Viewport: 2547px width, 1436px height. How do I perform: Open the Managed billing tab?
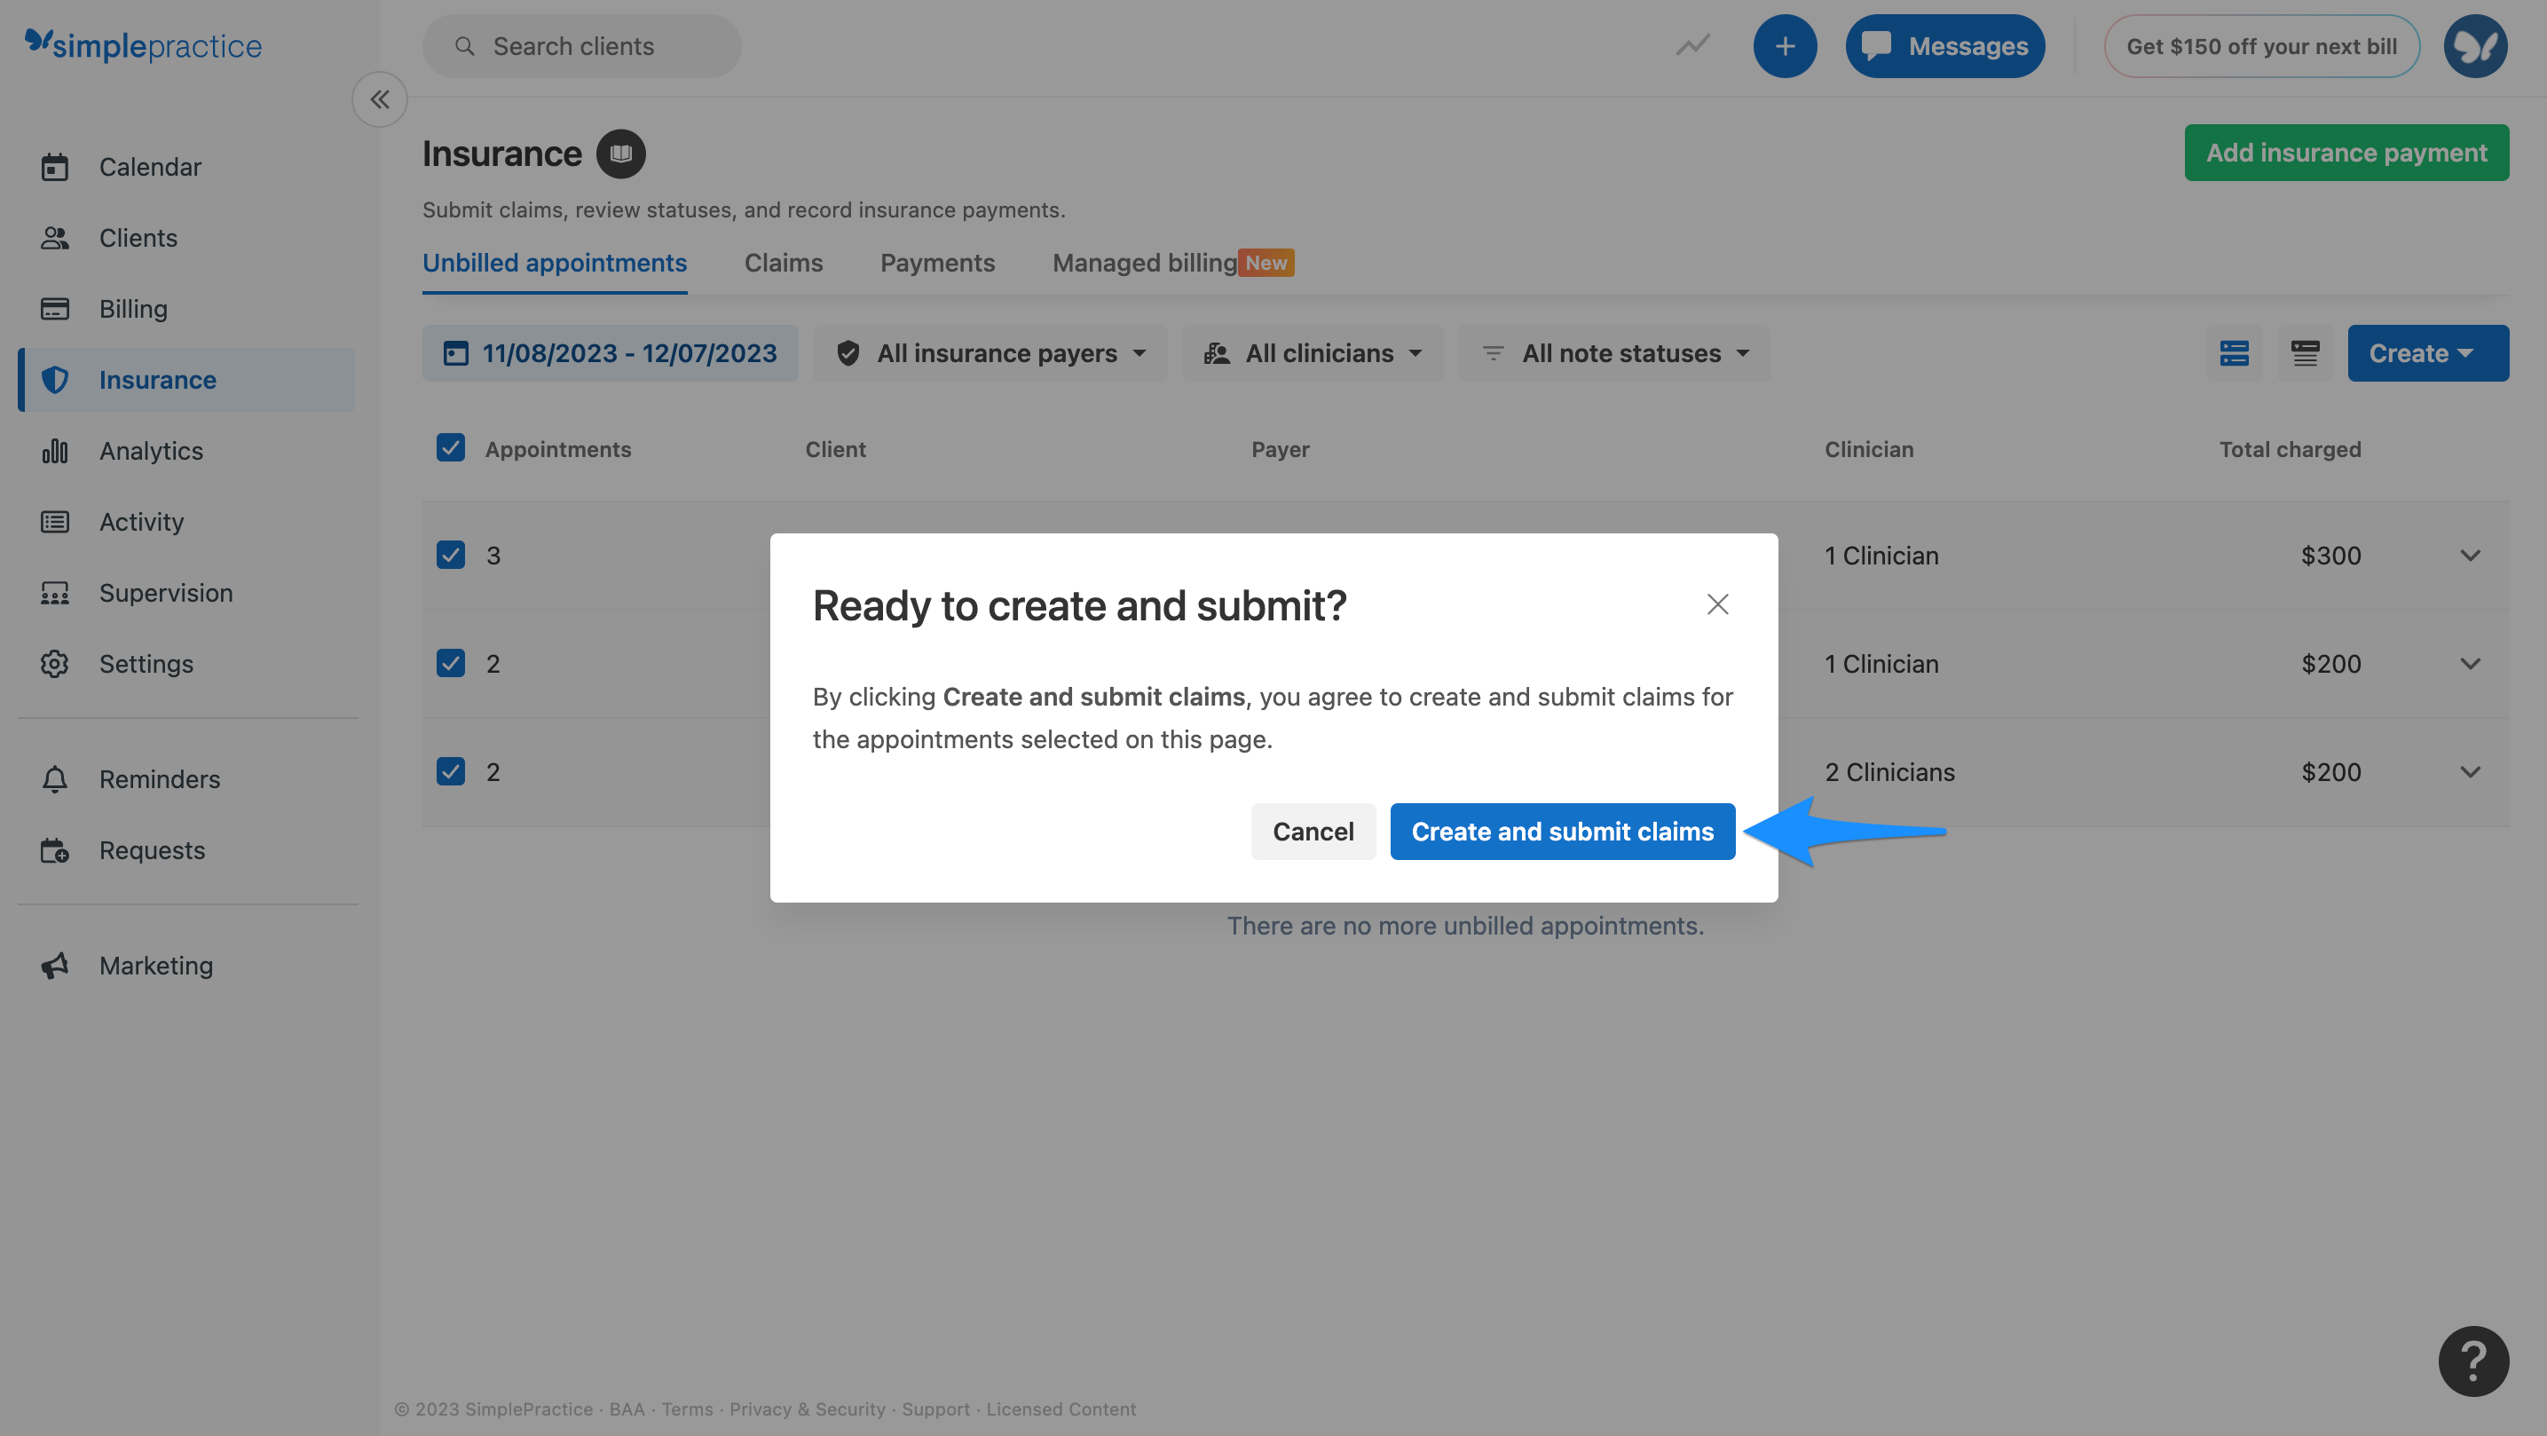(x=1144, y=262)
